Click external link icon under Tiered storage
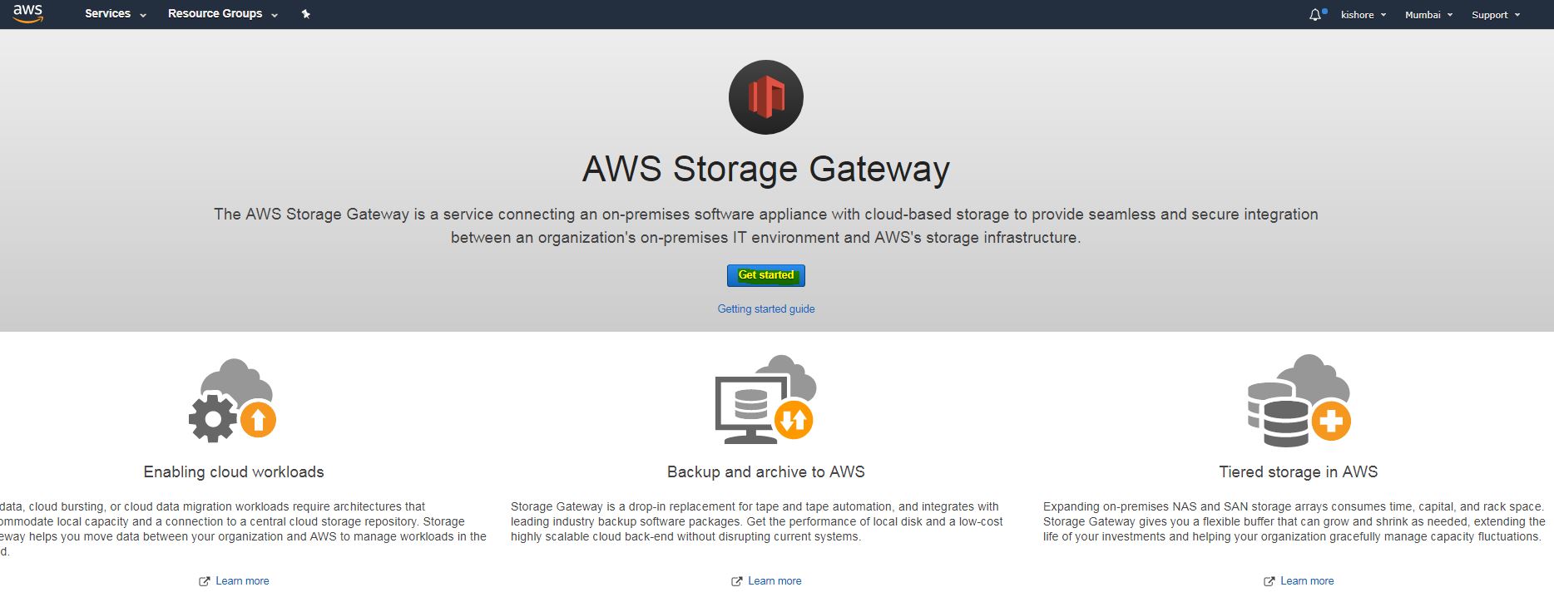This screenshot has width=1554, height=607. [x=1269, y=581]
